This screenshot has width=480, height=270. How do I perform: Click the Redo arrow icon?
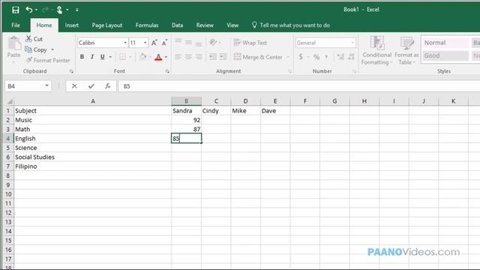(x=45, y=10)
